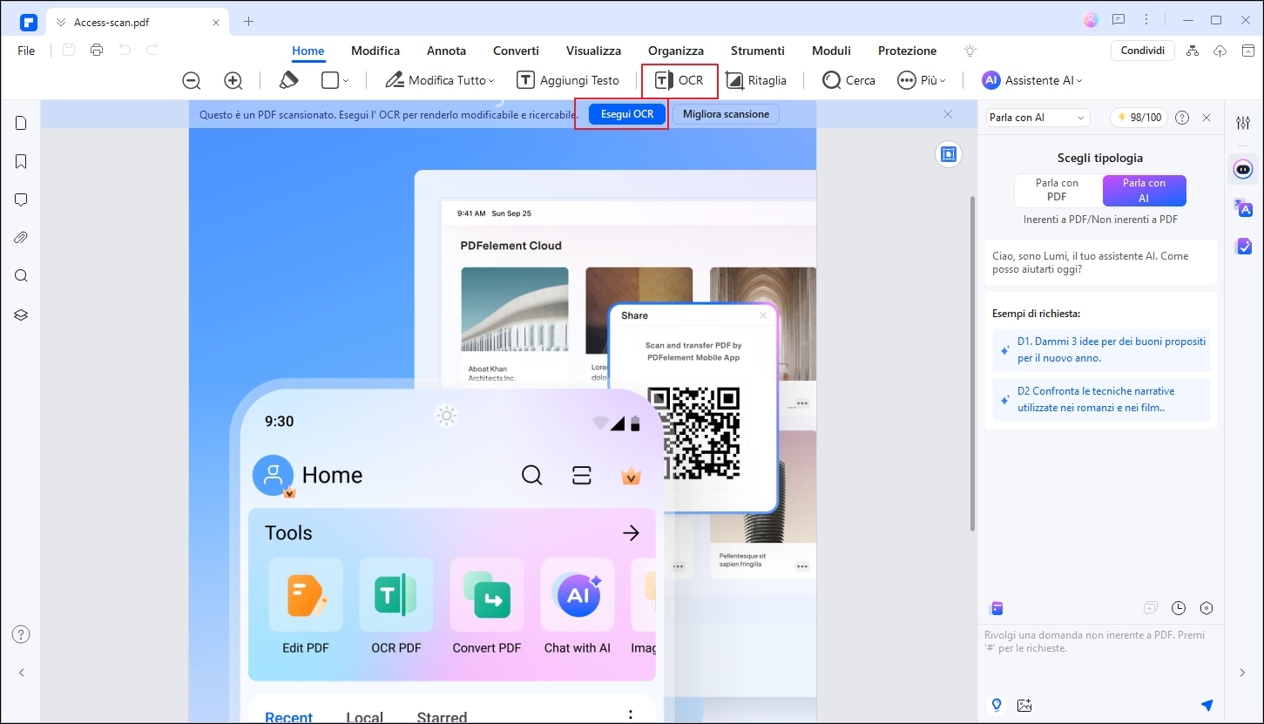Switch to the Converti tab
Viewport: 1264px width, 724px height.
click(x=516, y=51)
